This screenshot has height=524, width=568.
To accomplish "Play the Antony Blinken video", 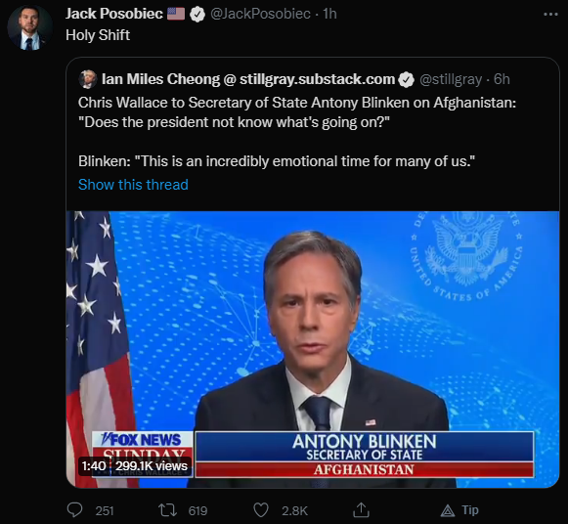I will pyautogui.click(x=313, y=349).
